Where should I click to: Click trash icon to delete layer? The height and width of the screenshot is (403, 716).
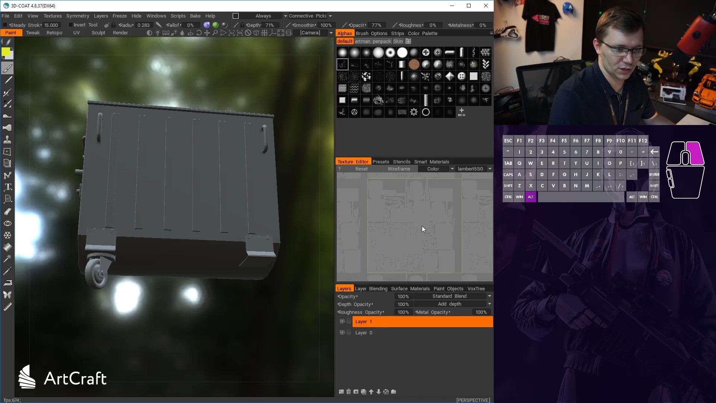pos(349,391)
